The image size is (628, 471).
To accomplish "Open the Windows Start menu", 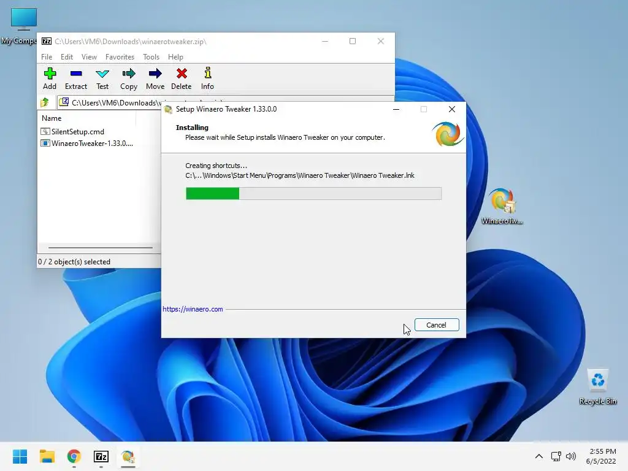I will click(x=20, y=456).
